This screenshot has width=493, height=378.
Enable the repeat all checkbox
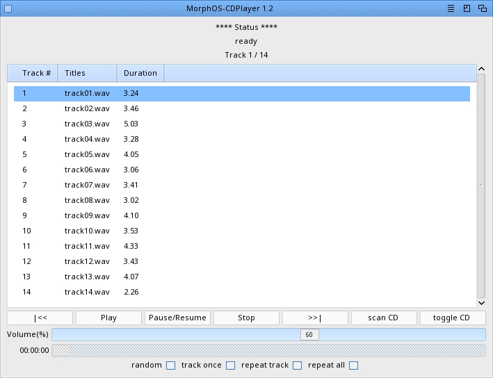click(x=353, y=365)
